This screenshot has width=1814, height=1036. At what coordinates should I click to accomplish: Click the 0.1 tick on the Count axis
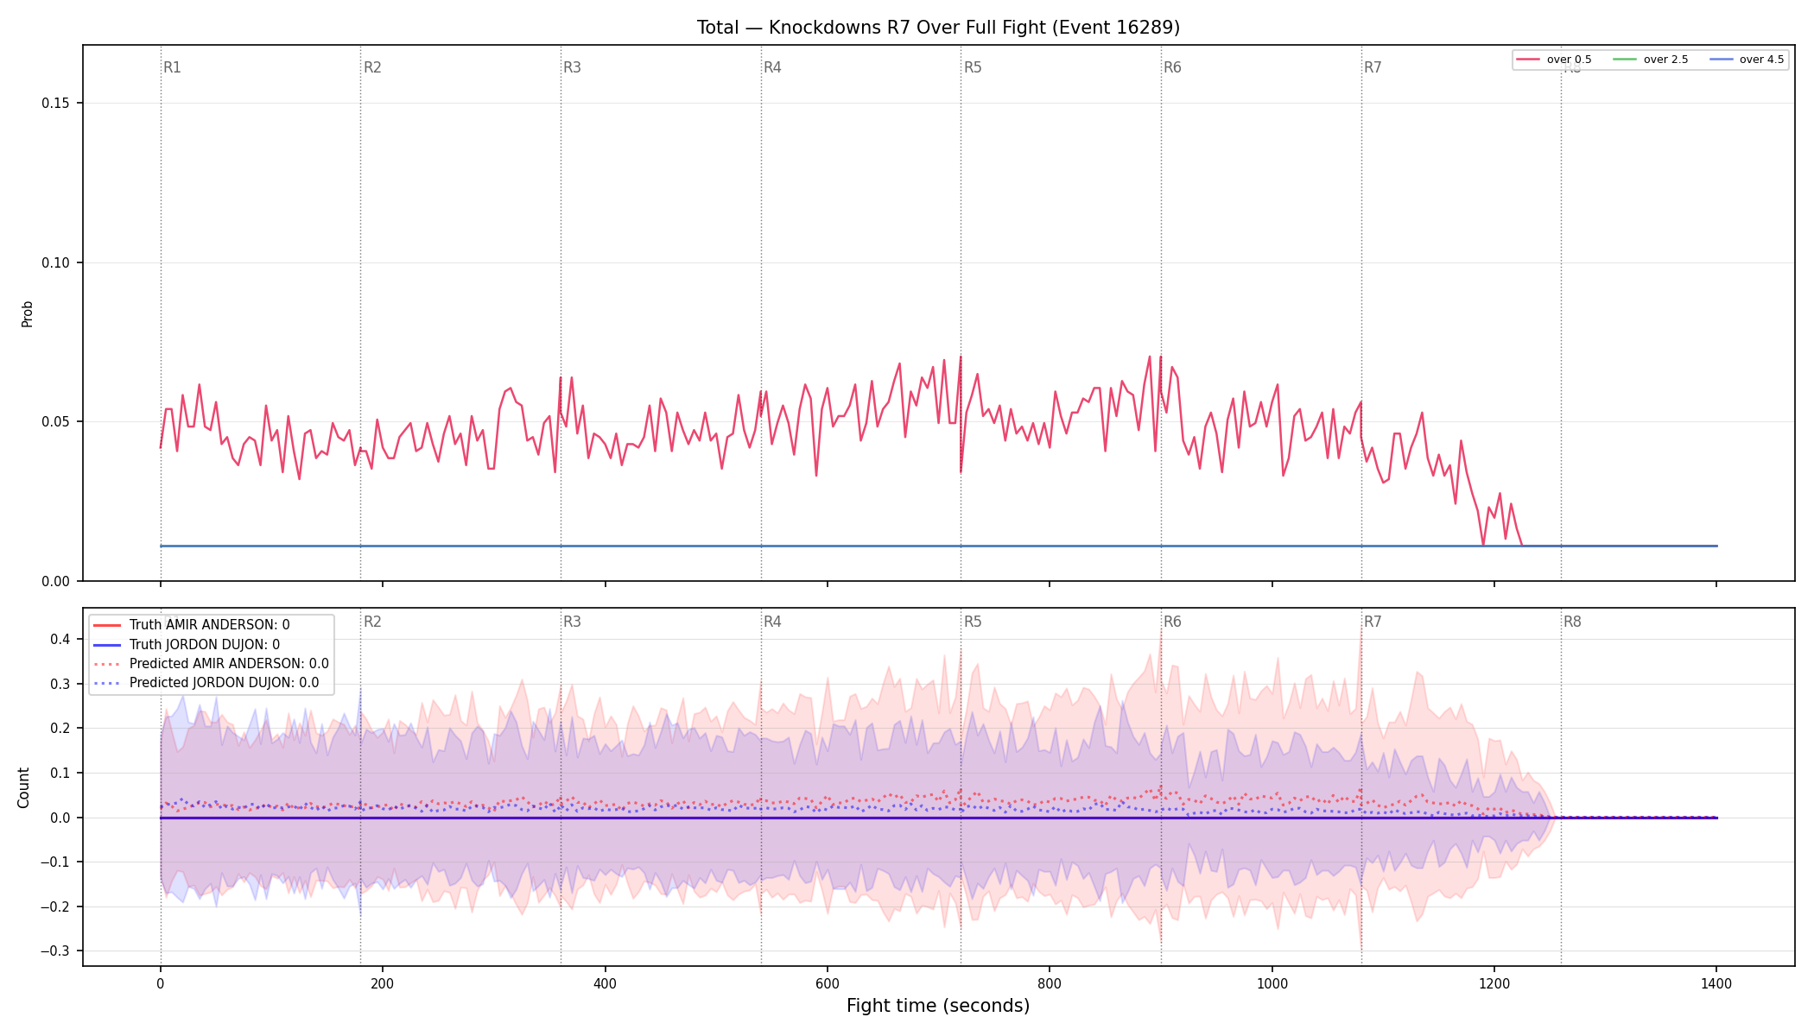60,773
